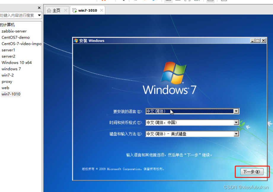Image resolution: width=273 pixels, height=192 pixels.
Task: Open the library search dropdown arrow
Action: [39, 15]
